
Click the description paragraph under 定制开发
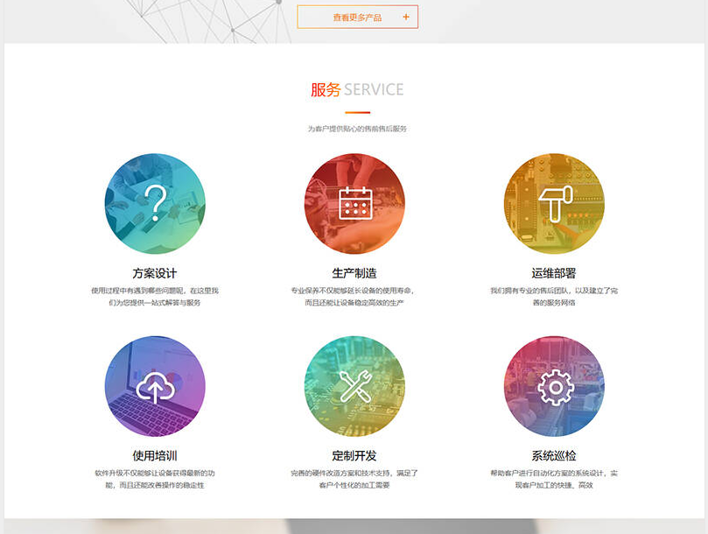click(x=354, y=479)
